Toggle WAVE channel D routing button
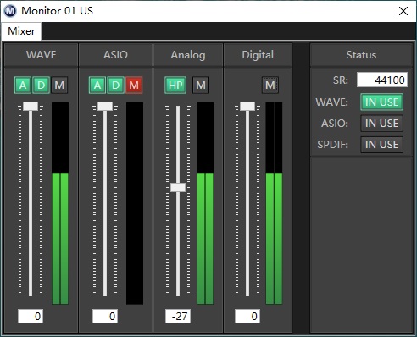The height and width of the screenshot is (337, 417). (x=42, y=85)
